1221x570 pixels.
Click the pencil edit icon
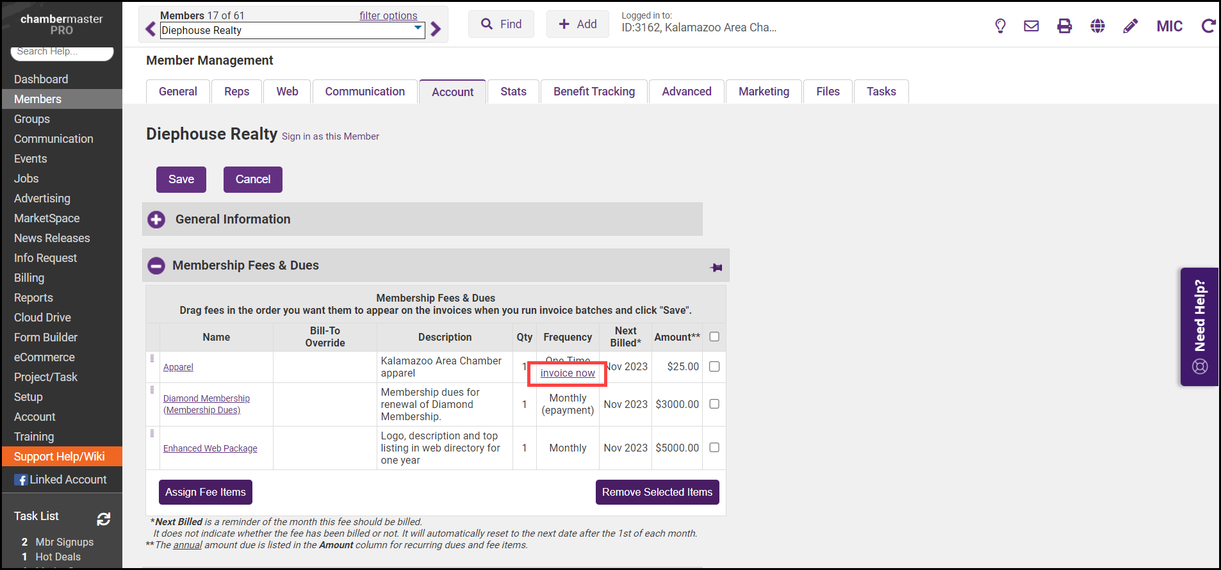point(1131,26)
